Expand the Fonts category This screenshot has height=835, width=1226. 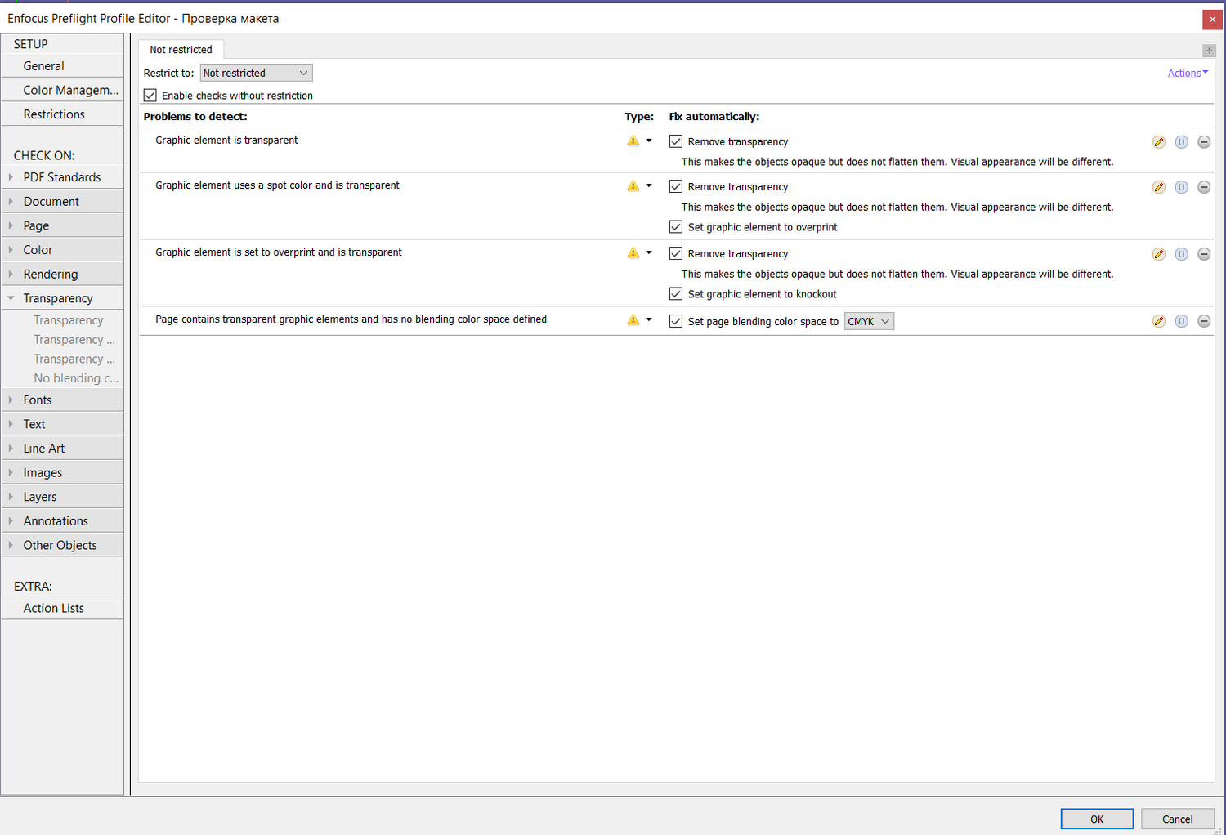pyautogui.click(x=11, y=400)
